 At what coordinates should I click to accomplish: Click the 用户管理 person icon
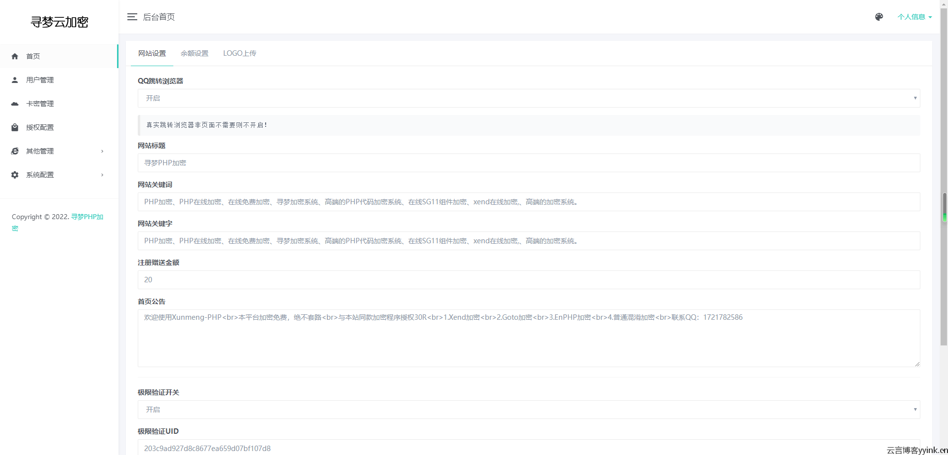tap(15, 80)
